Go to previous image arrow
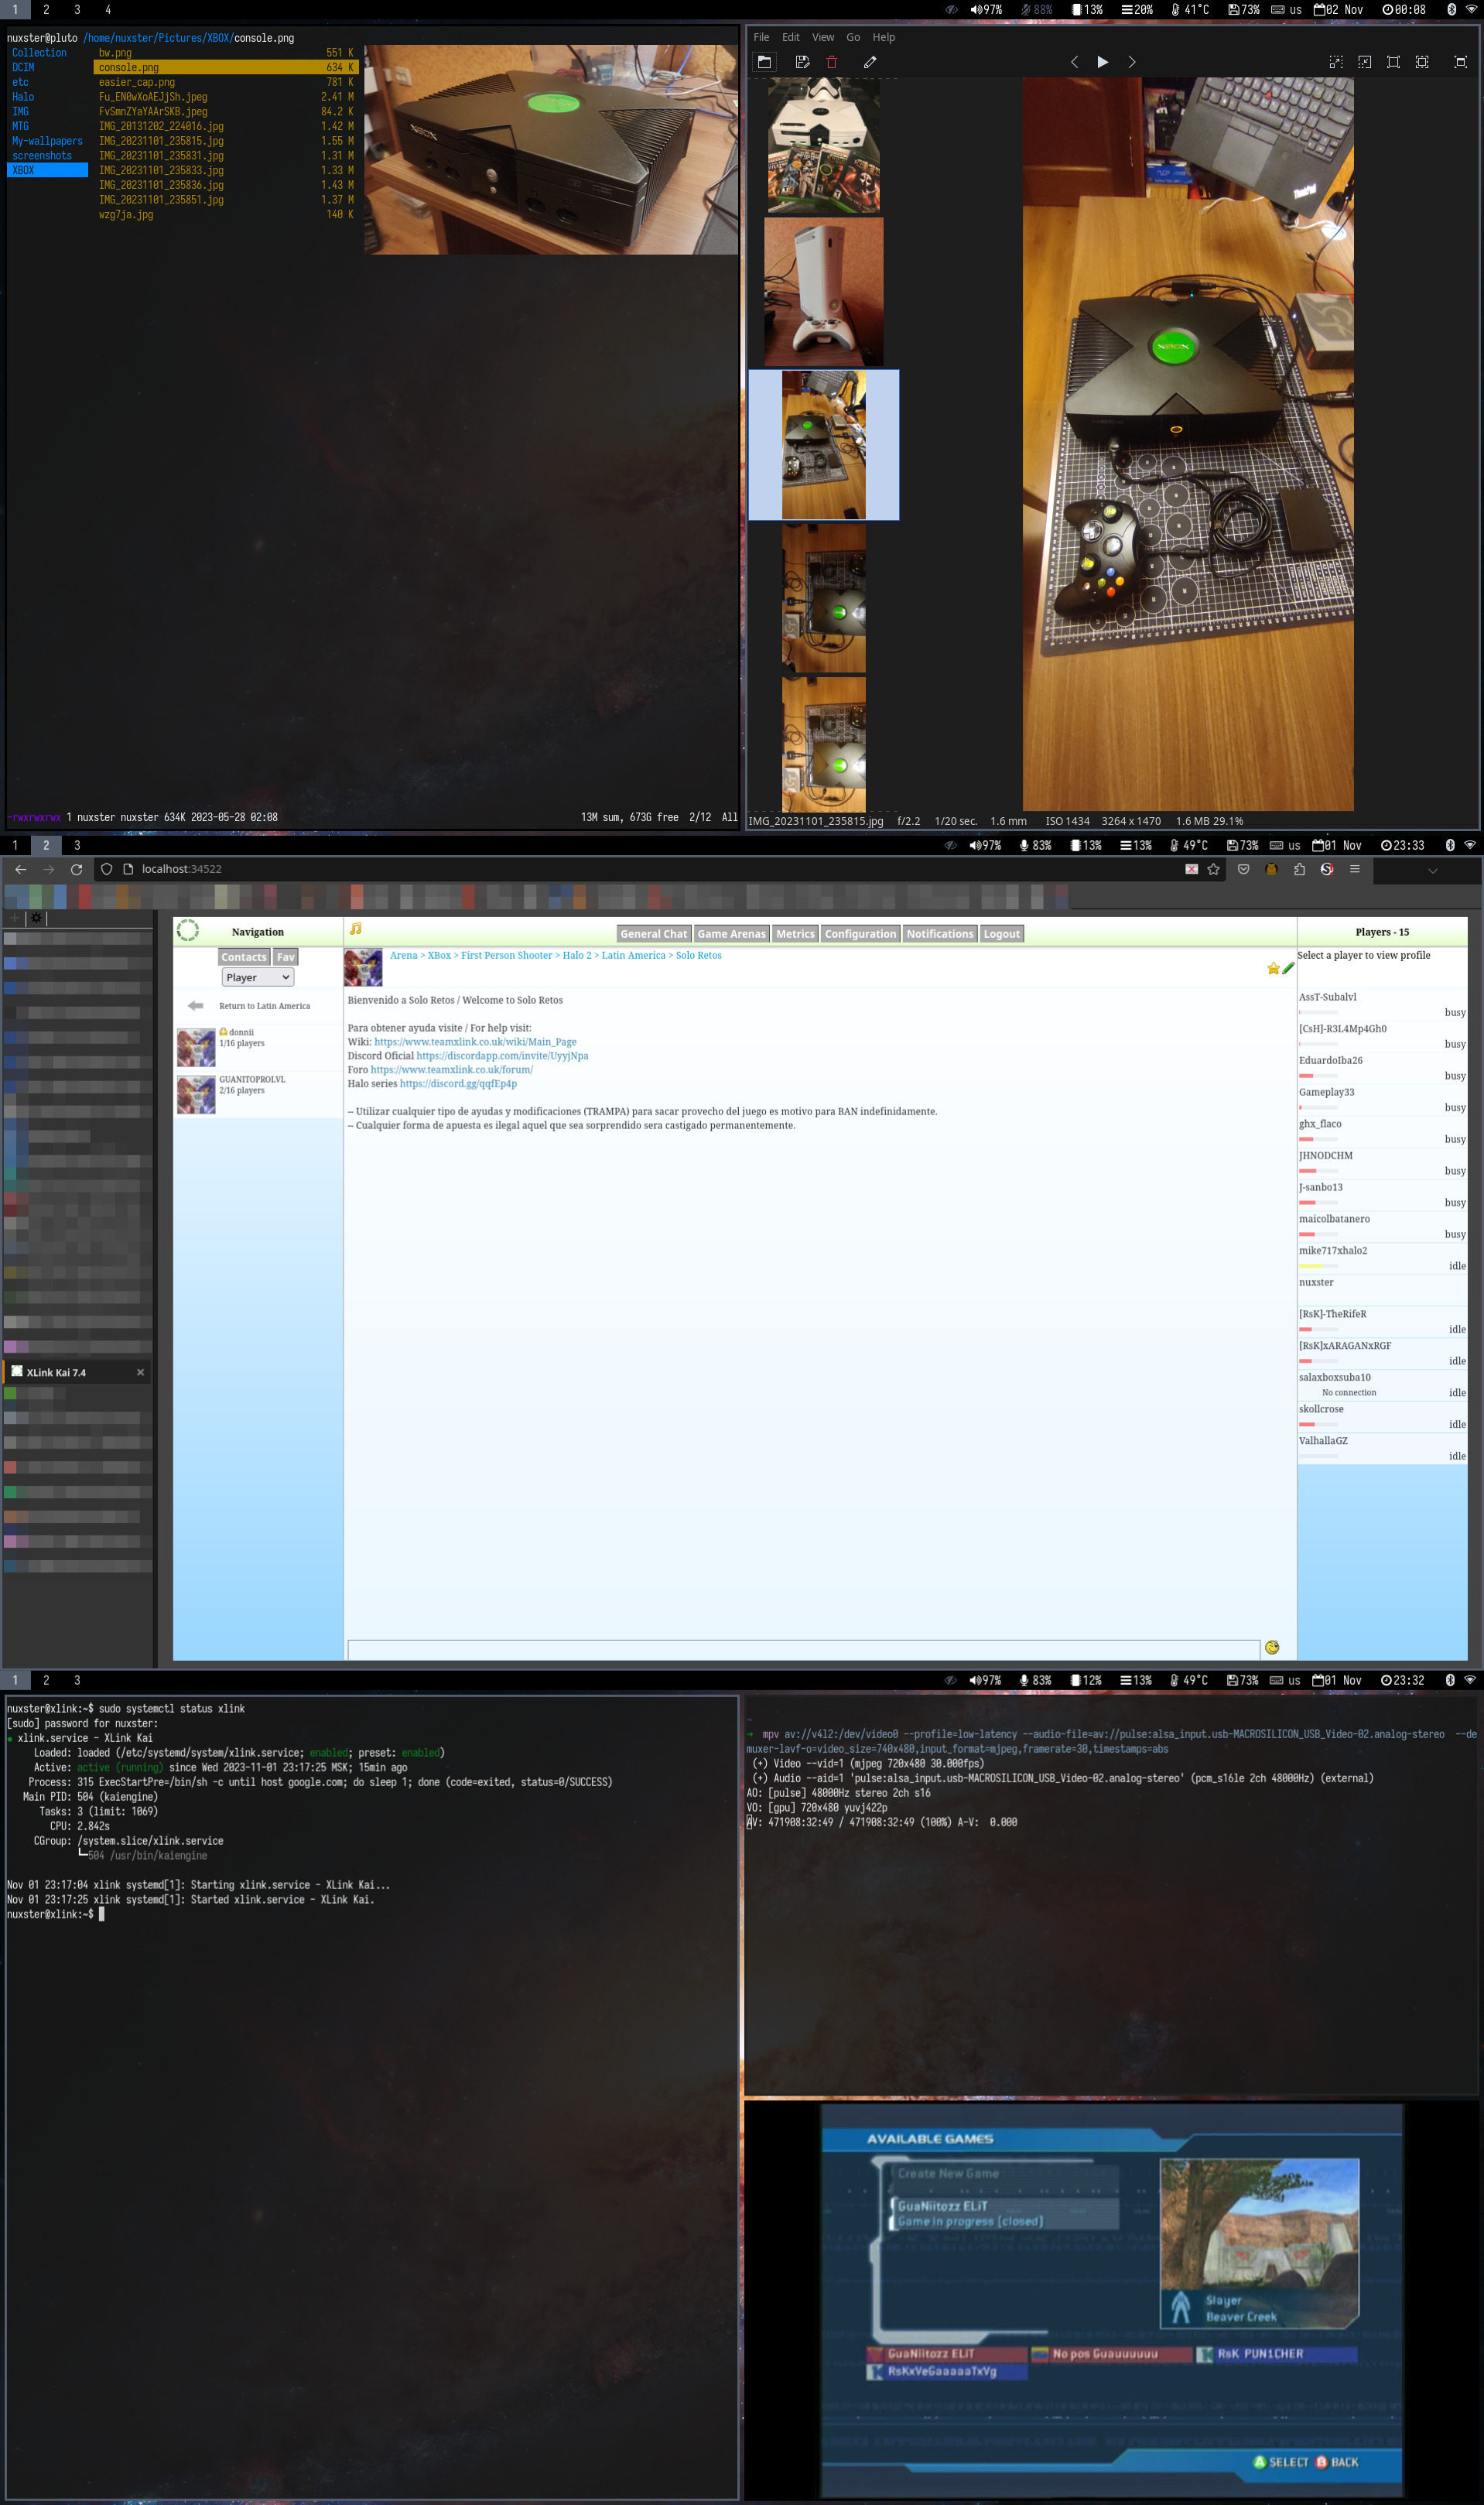The width and height of the screenshot is (1484, 2505). pyautogui.click(x=1074, y=62)
